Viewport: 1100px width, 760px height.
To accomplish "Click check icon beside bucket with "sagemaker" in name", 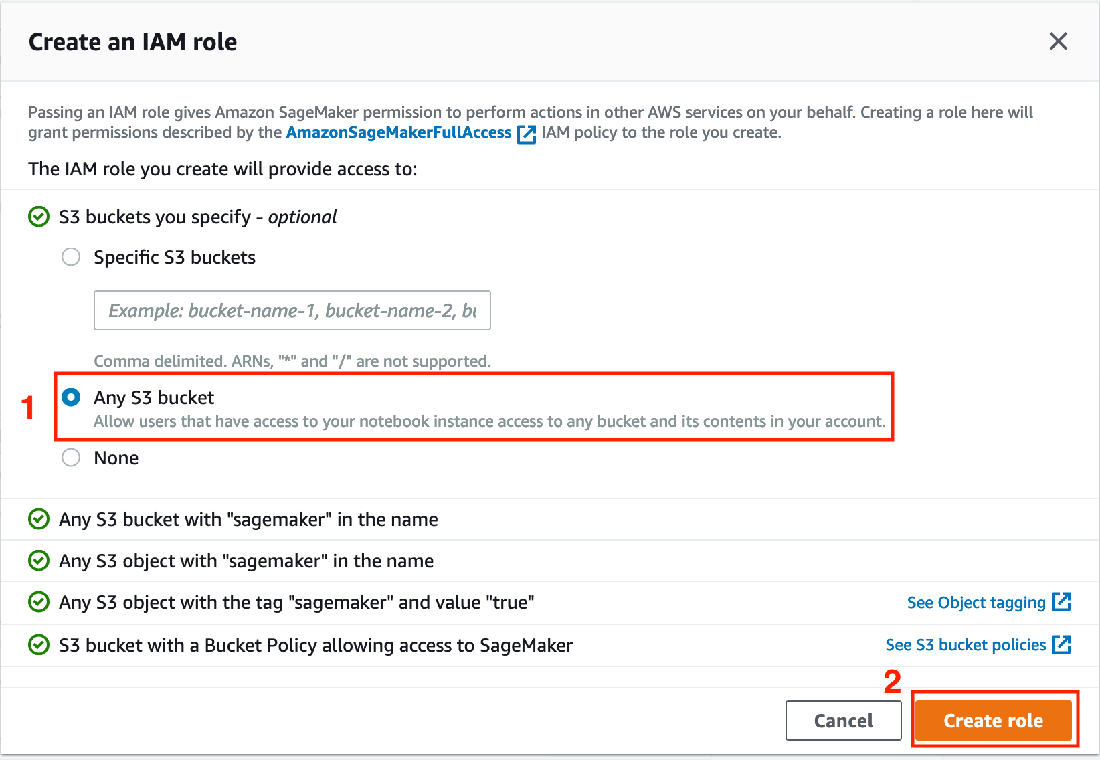I will coord(39,519).
